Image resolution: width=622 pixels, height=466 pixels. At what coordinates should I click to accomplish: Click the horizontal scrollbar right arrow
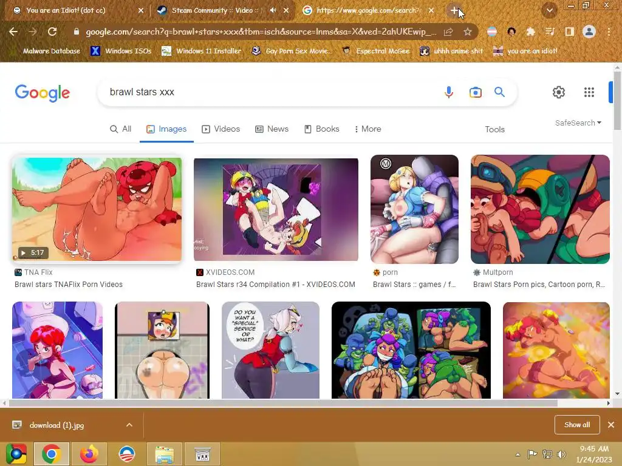[608, 403]
